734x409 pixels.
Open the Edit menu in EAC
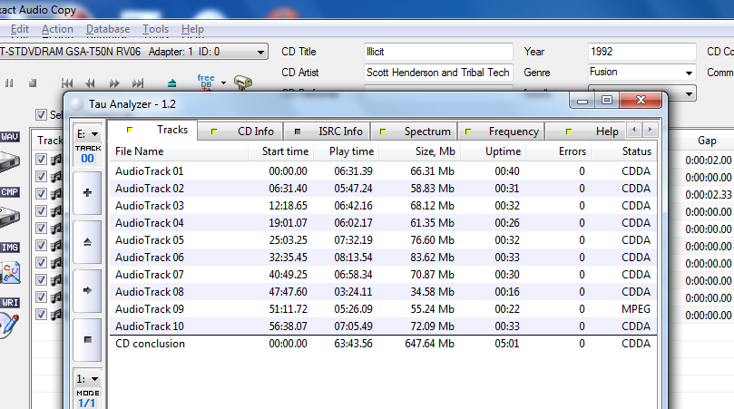pos(20,29)
